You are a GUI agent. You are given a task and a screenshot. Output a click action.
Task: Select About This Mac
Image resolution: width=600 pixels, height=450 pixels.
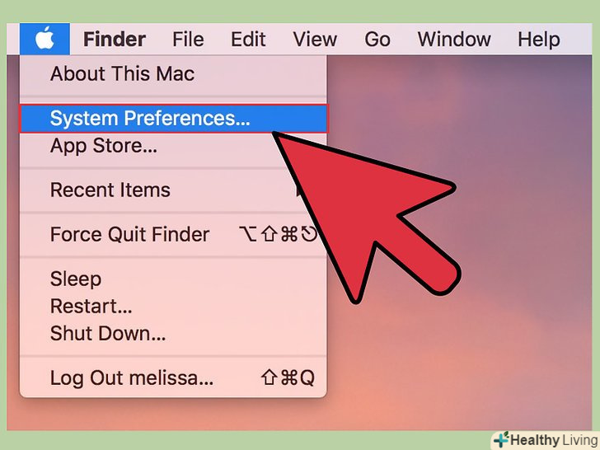(x=173, y=73)
